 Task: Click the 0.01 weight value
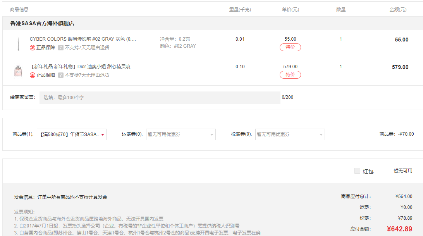coord(240,39)
